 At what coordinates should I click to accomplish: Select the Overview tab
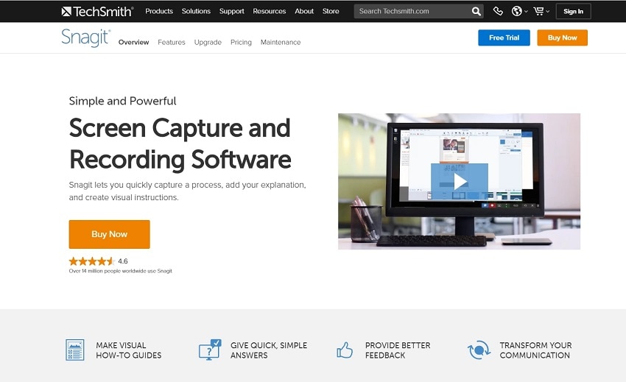point(134,42)
